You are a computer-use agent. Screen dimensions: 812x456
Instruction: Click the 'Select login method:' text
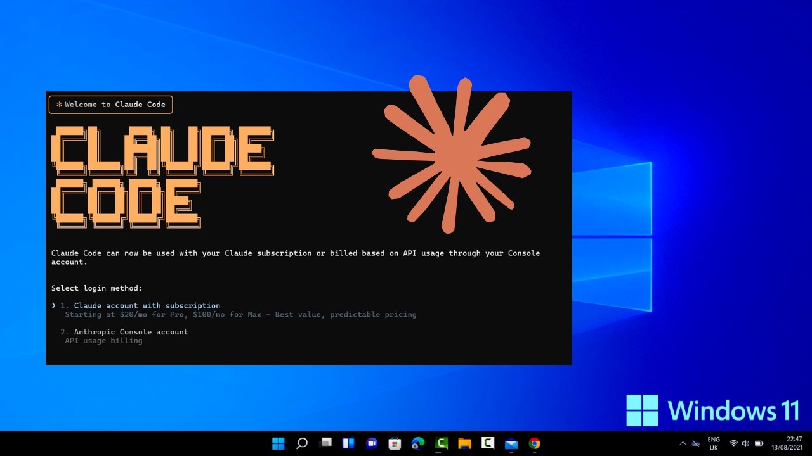click(x=97, y=288)
